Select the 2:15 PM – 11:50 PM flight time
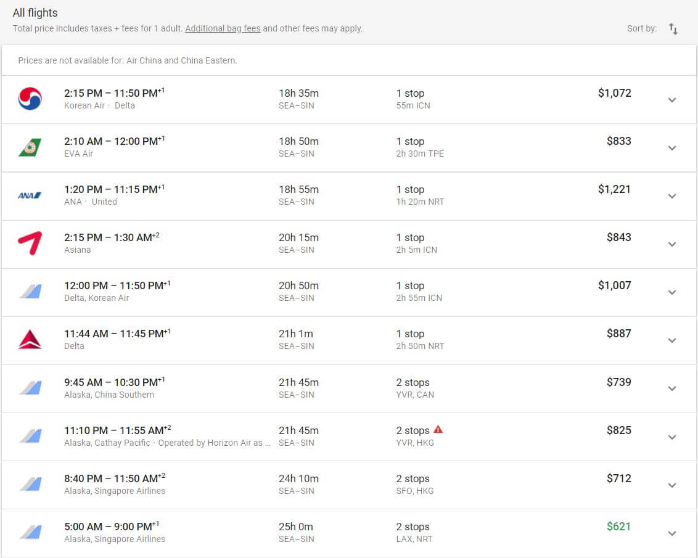 pyautogui.click(x=115, y=92)
